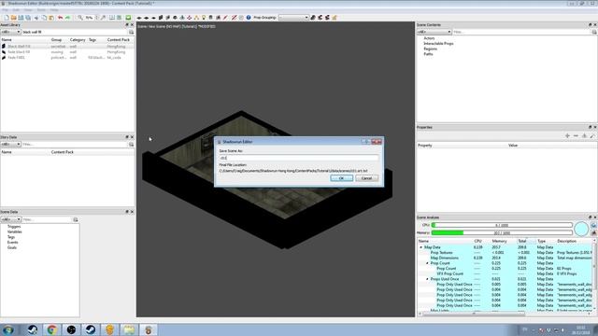
Task: Pin the Asset Library panel
Action: (127, 25)
